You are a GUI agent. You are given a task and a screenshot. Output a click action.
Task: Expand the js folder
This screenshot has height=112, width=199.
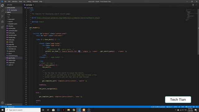9,17
